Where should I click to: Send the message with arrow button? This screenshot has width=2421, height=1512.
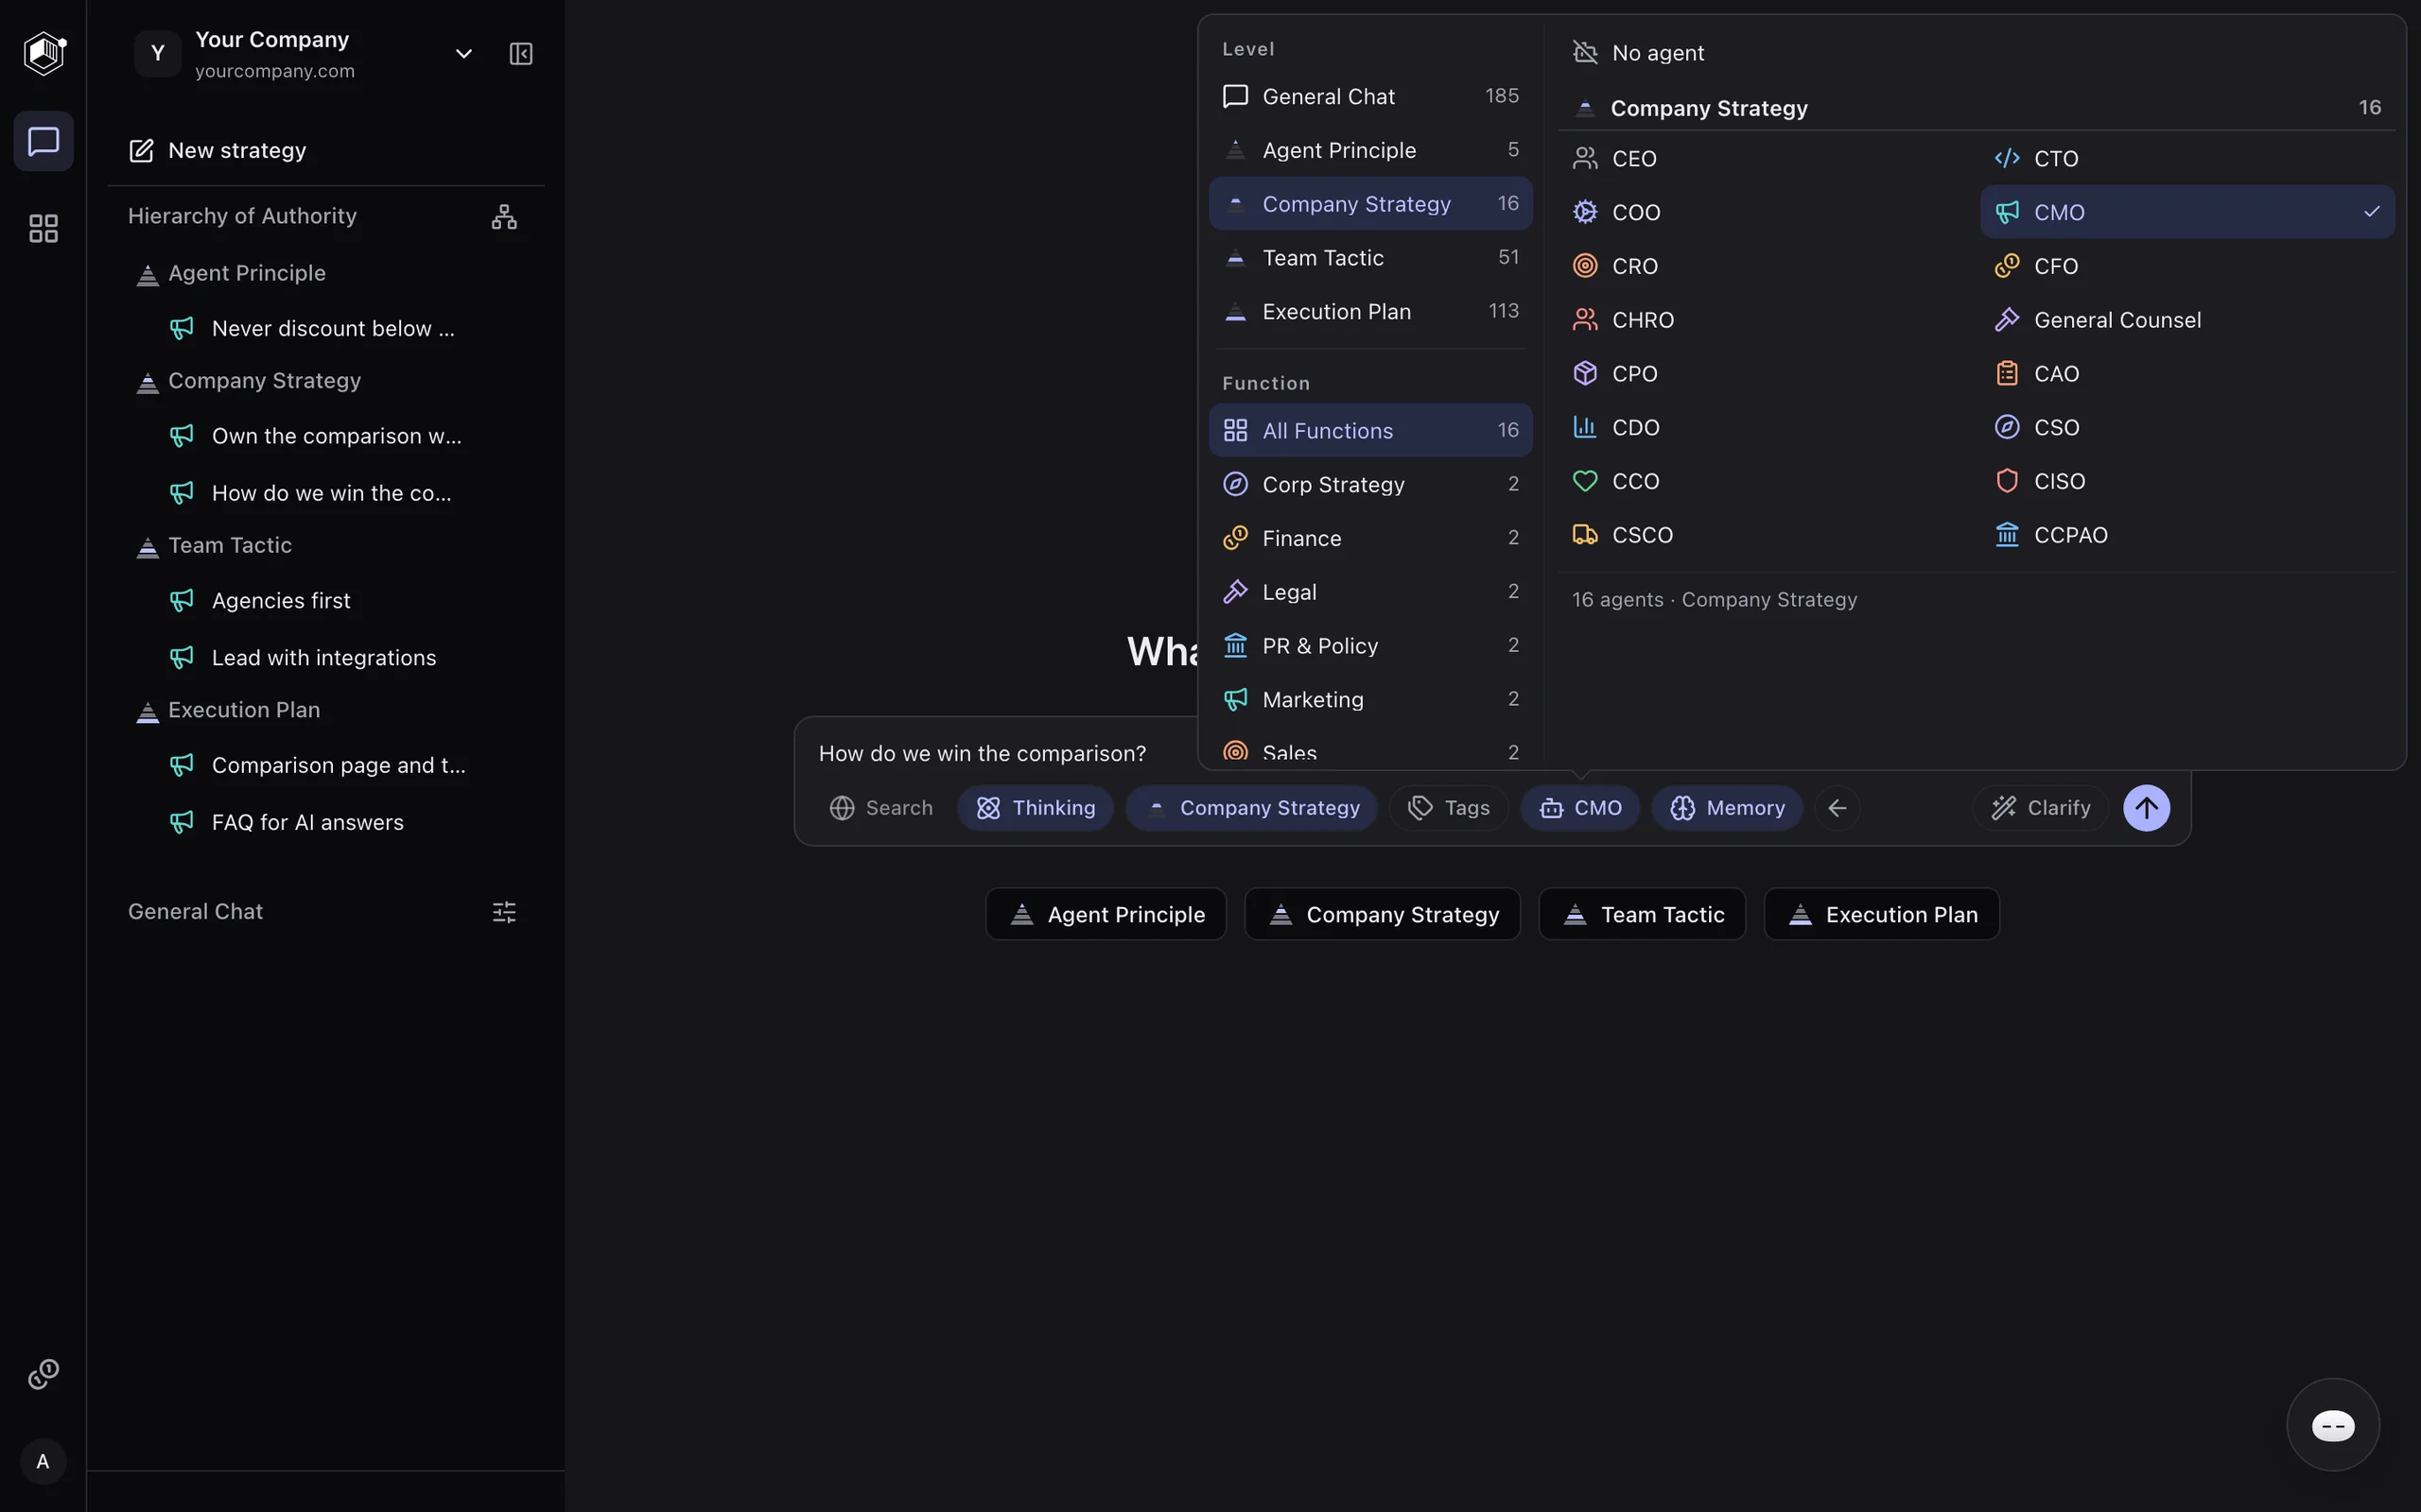2146,807
